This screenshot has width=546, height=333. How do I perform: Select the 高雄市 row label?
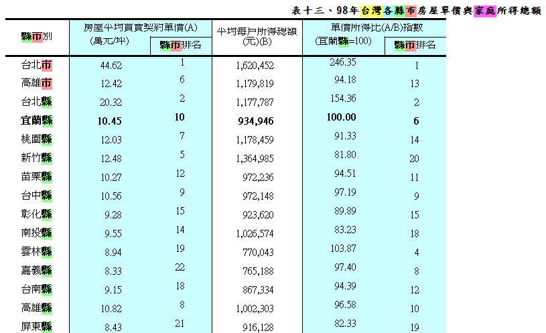[x=36, y=84]
